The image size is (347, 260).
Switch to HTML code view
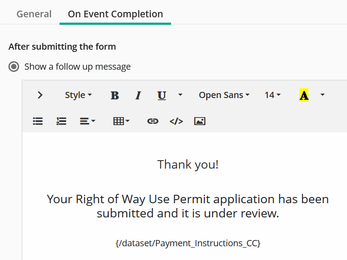176,121
